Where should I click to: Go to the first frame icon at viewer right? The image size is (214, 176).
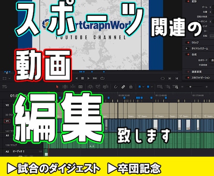point(177,78)
